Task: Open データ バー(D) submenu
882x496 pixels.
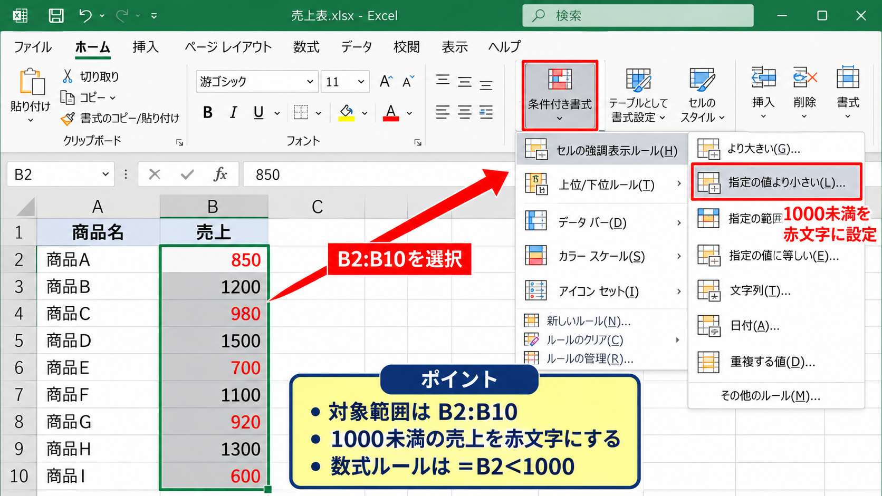Action: (602, 222)
